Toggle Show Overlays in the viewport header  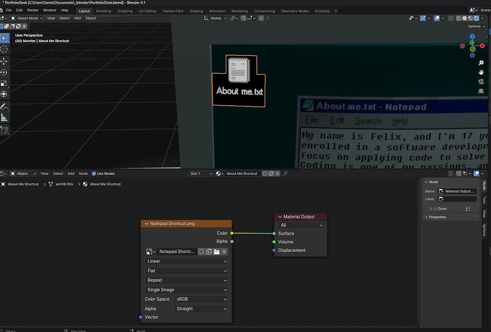coord(437,18)
